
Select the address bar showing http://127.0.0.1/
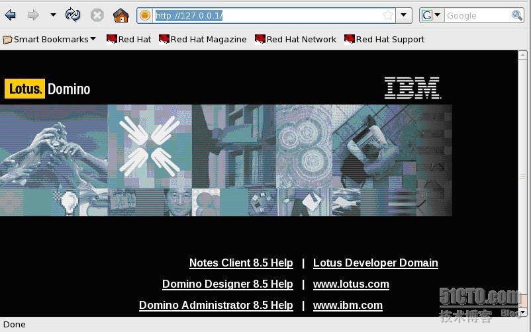267,16
